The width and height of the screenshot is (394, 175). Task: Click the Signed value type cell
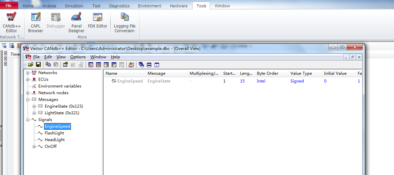tap(297, 81)
